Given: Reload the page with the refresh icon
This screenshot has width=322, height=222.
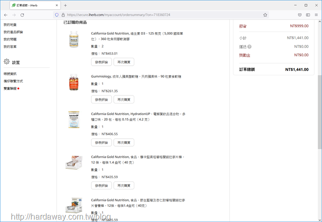Looking at the screenshot, I should pos(22,15).
